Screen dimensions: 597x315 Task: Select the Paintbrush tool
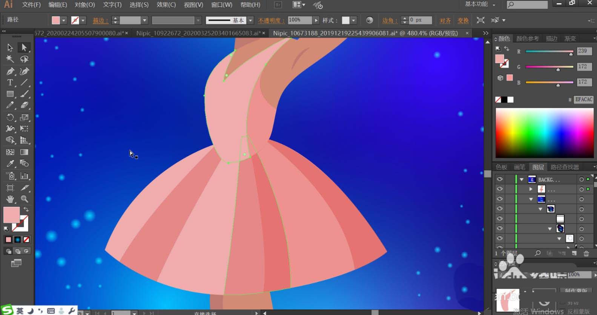point(24,94)
